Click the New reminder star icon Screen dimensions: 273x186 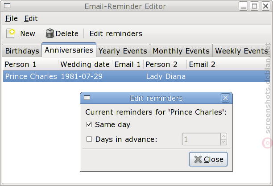[x=11, y=33]
